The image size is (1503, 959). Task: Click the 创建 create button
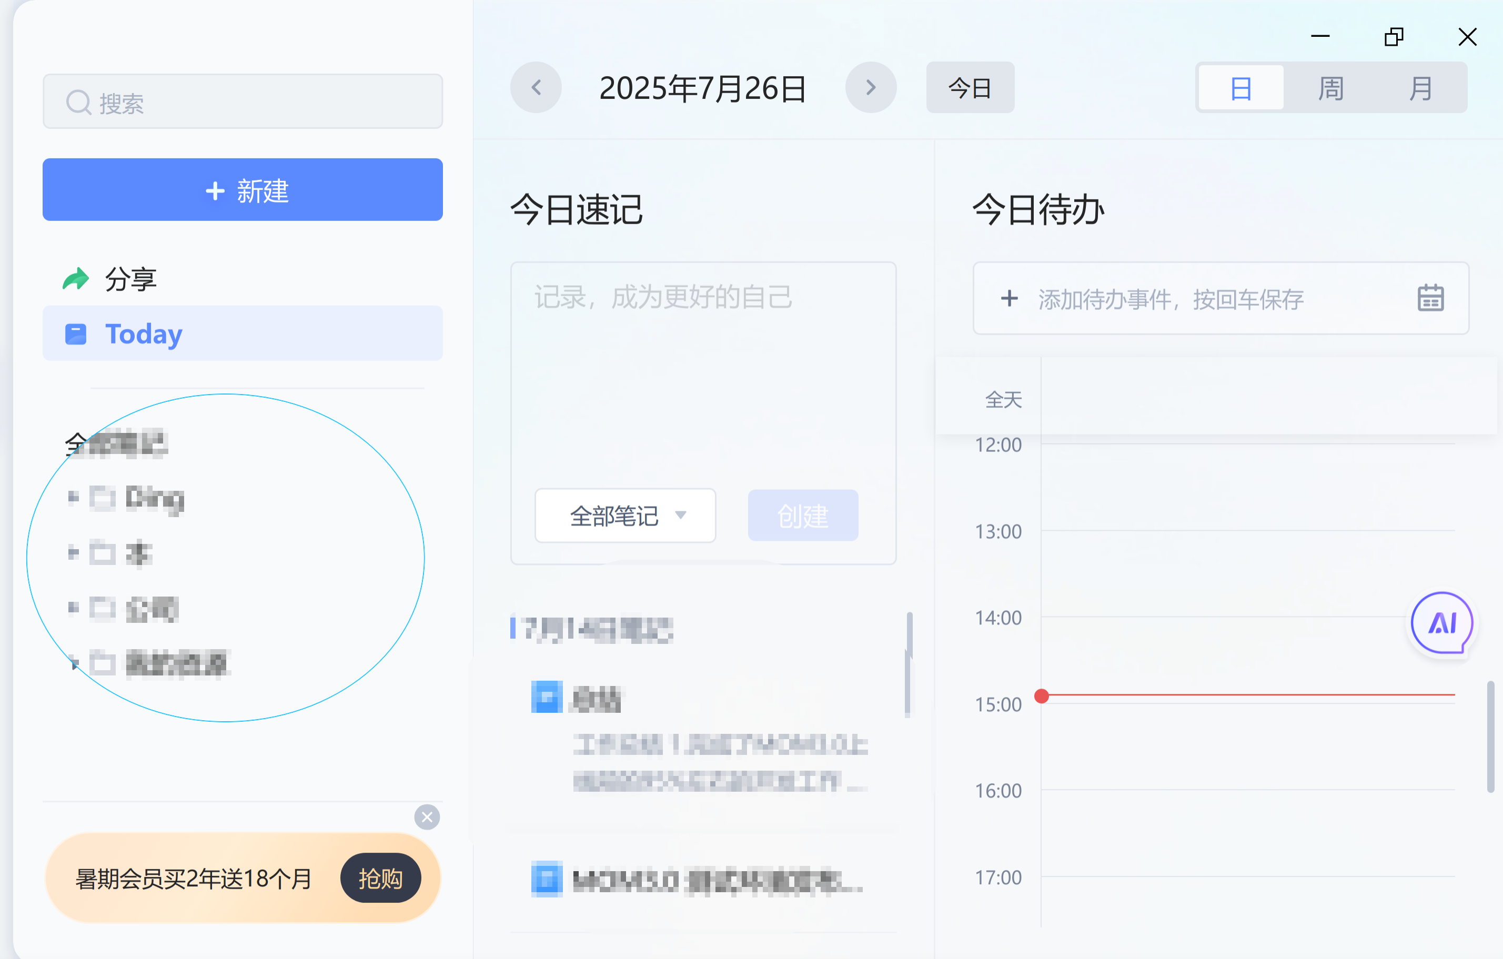(x=803, y=516)
